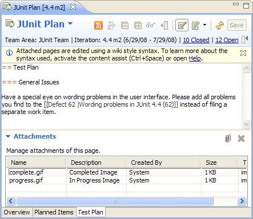
Task: Click the arrows icon next to the RSS feed
Action: (111, 25)
